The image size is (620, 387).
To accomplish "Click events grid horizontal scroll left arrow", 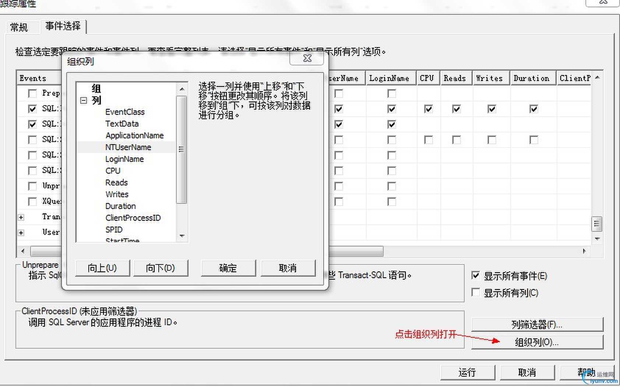I will click(23, 251).
